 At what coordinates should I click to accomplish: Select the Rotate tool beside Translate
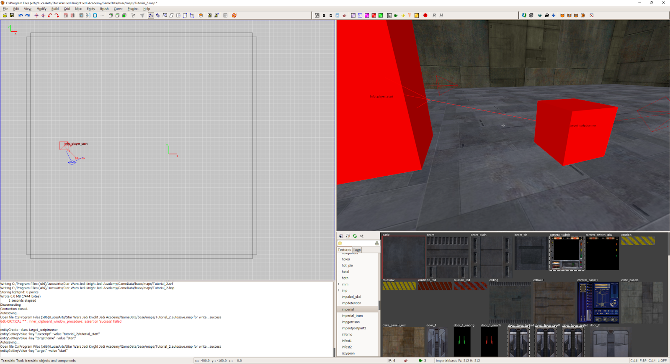click(x=158, y=15)
